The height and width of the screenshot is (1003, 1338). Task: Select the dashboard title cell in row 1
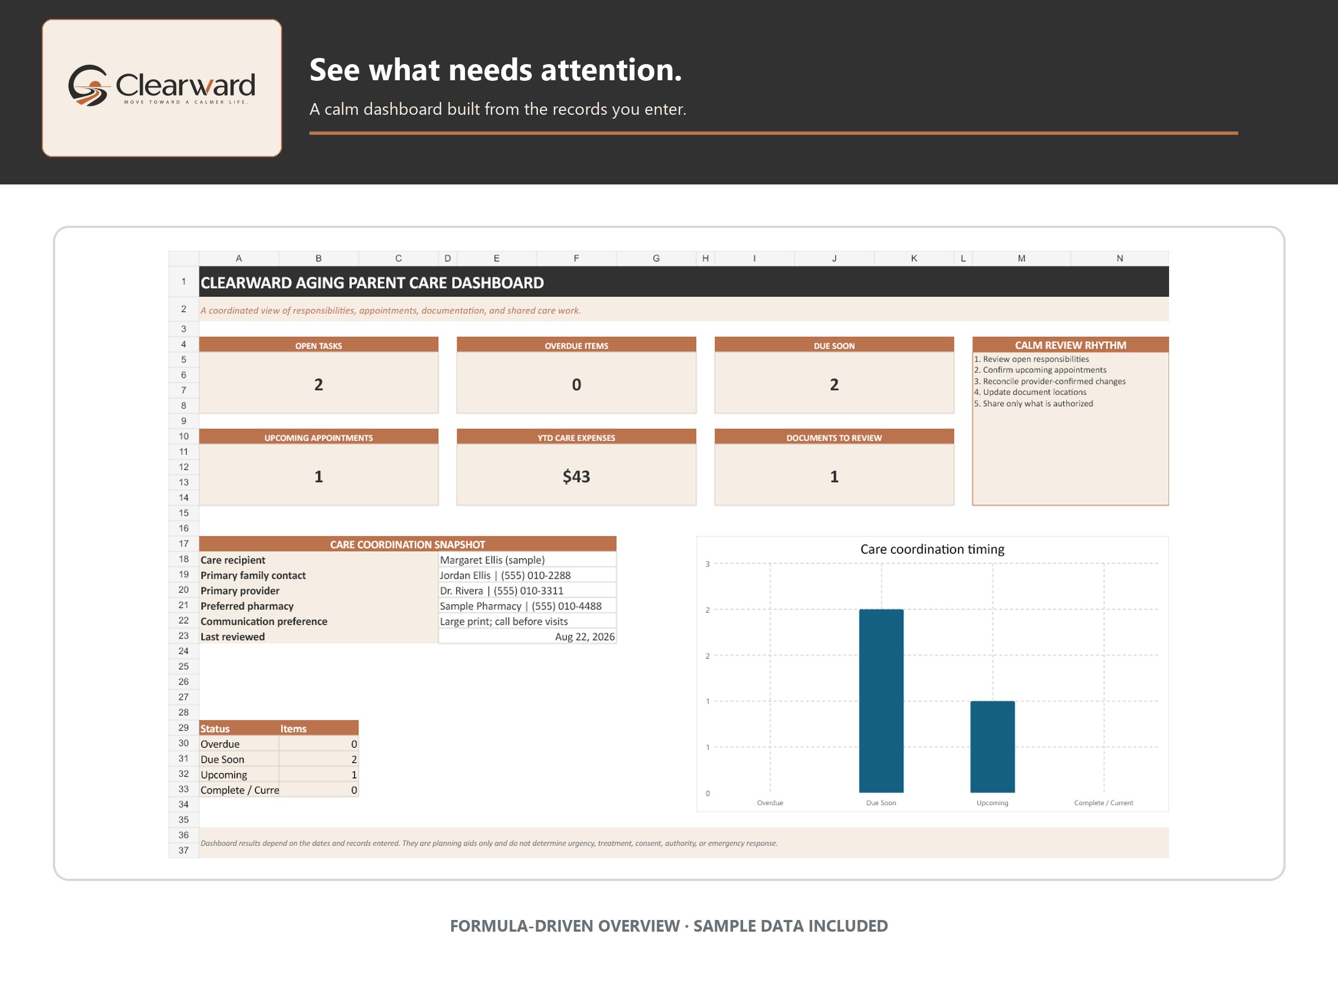(683, 282)
